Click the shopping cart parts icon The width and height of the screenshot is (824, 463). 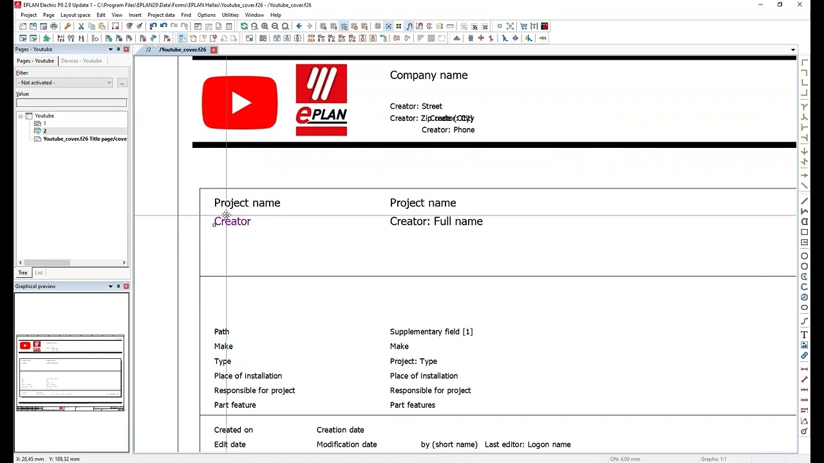tap(523, 26)
